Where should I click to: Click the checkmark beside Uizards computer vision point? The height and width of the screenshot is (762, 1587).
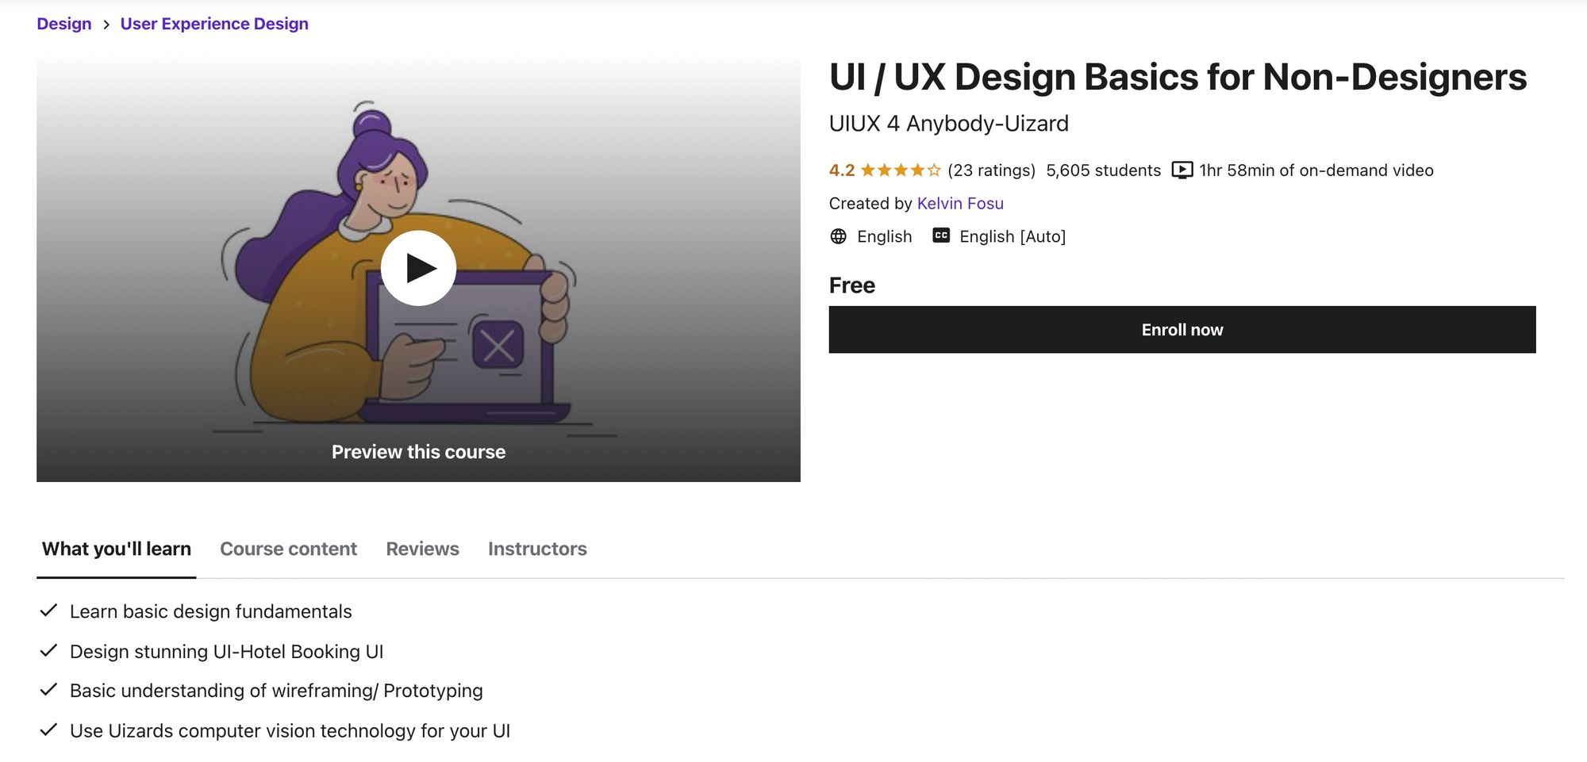point(47,730)
